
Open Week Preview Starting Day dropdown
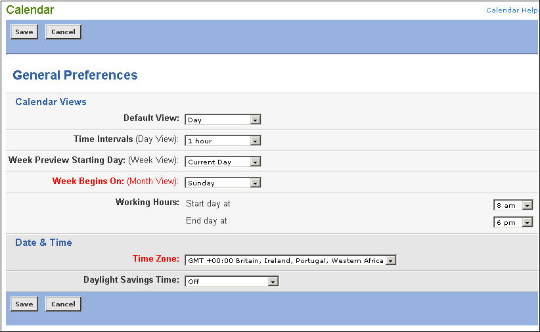(x=223, y=162)
